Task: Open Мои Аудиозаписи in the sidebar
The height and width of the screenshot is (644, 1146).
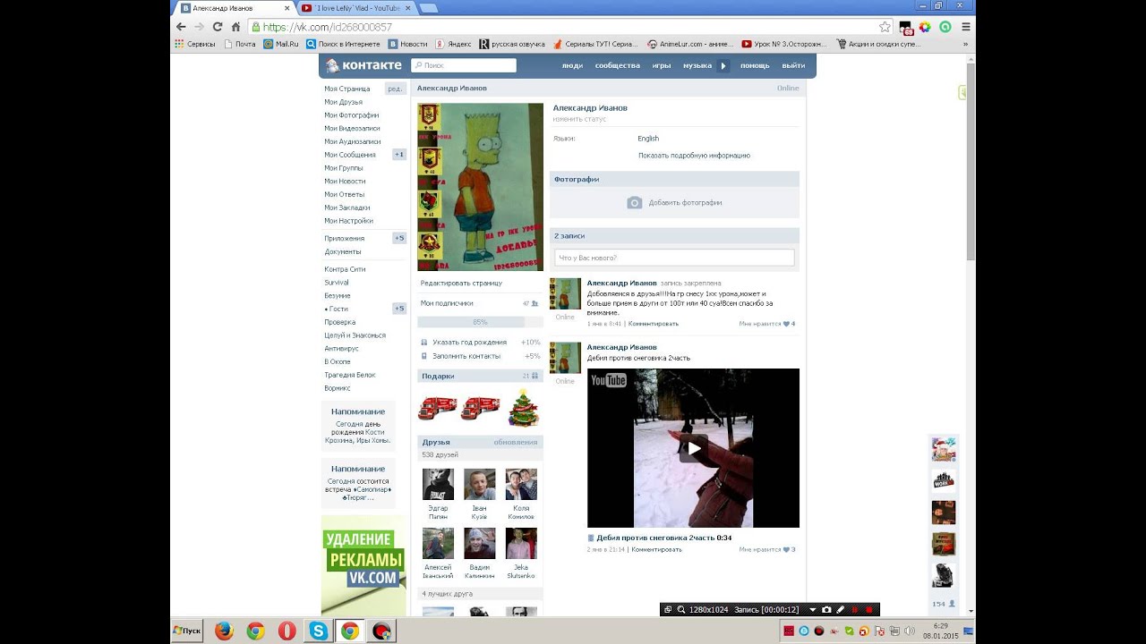Action: coord(353,141)
